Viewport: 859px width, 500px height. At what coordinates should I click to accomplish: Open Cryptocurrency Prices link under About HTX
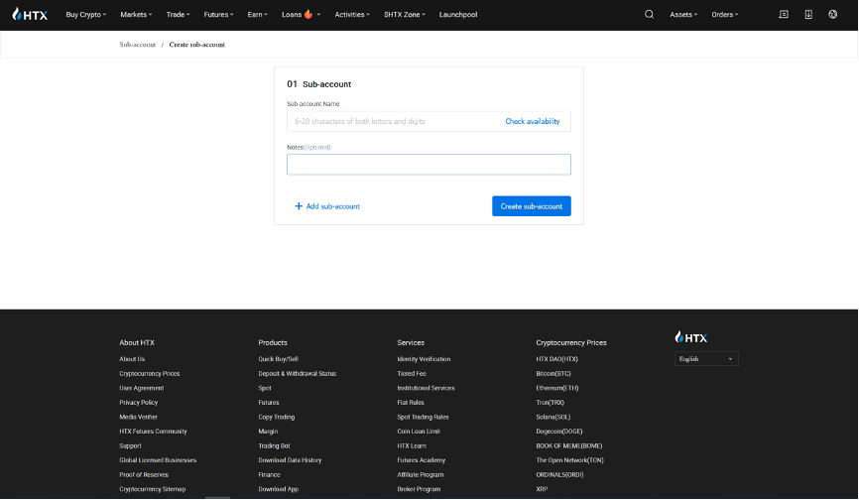150,373
